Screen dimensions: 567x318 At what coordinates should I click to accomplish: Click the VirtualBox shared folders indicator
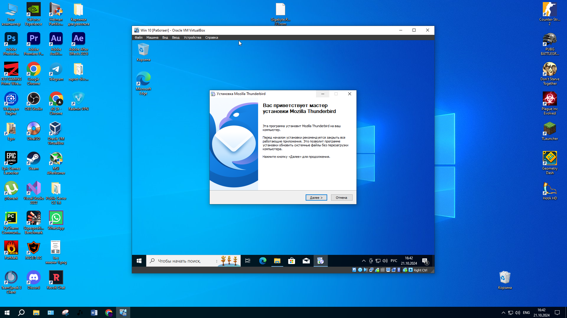tap(382, 270)
